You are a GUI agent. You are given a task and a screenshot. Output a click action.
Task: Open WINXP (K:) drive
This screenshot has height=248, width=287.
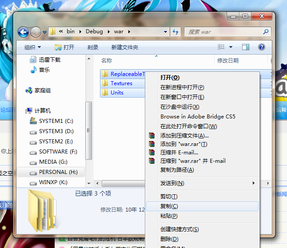pos(48,182)
